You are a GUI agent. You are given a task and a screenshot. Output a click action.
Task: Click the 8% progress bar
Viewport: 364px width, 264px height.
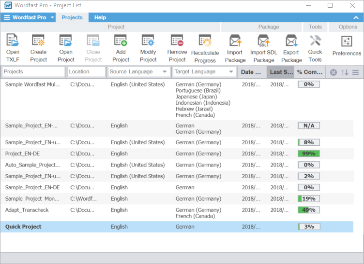click(309, 142)
